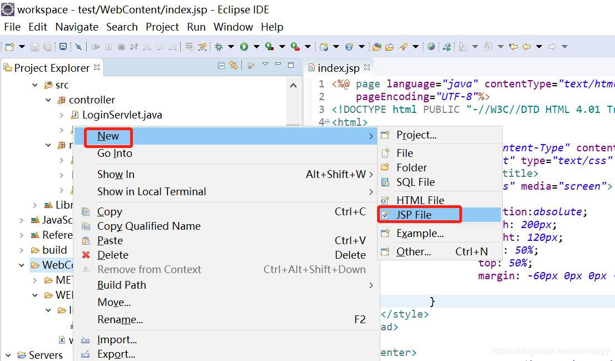
Task: Open the New wizard dropdown arrow
Action: tap(22, 47)
